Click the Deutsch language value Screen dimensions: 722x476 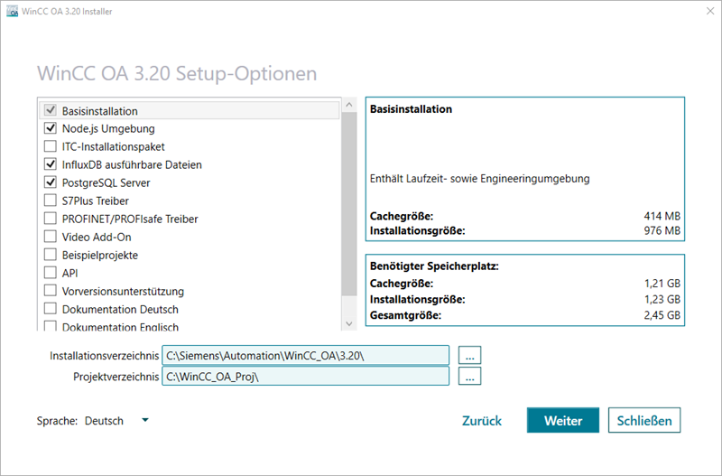(x=104, y=421)
